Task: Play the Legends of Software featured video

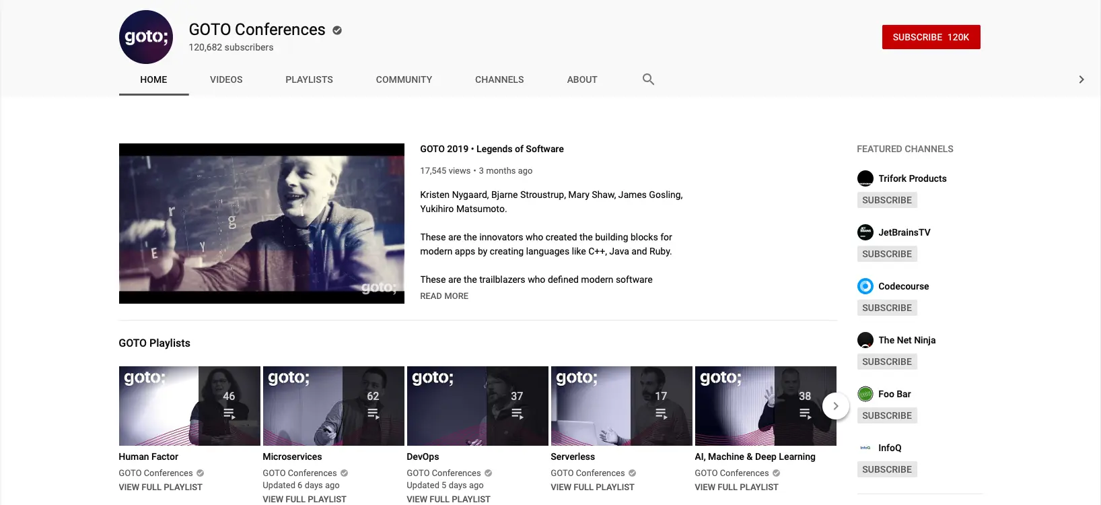Action: (x=262, y=224)
